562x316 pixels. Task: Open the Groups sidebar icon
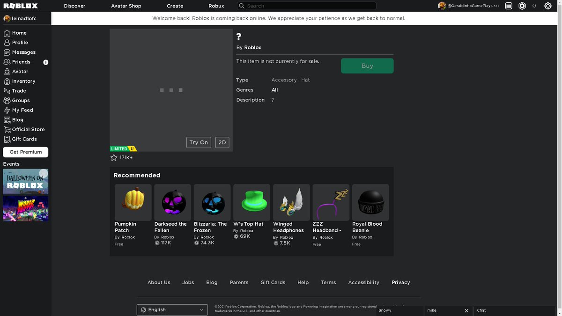[x=7, y=101]
